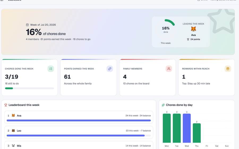The width and height of the screenshot is (239, 149).
Task: Click the 16 still to do text
Action: pos(12,84)
